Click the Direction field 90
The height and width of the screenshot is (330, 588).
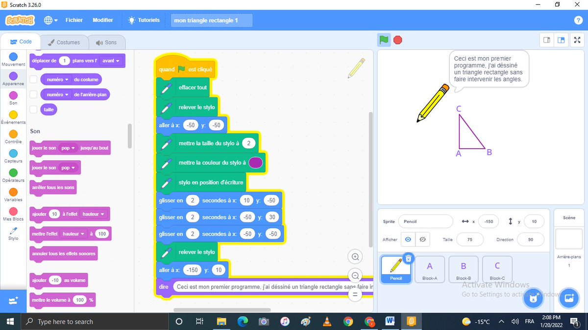530,240
